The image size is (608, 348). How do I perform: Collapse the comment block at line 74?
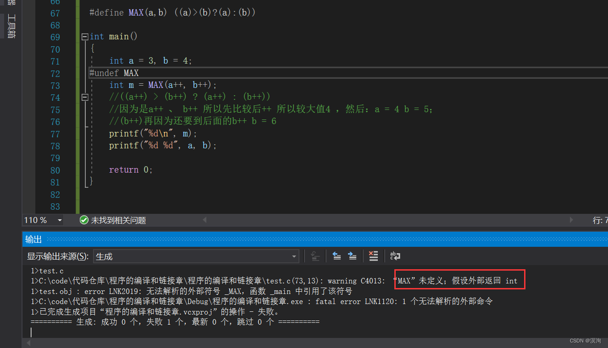coord(85,96)
